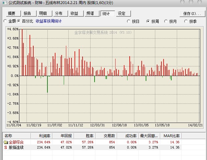Switch to the 报告 tab
The width and height of the screenshot is (207, 160).
click(x=29, y=13)
